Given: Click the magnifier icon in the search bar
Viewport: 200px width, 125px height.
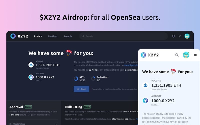Looking at the screenshot, I should pos(83,36).
